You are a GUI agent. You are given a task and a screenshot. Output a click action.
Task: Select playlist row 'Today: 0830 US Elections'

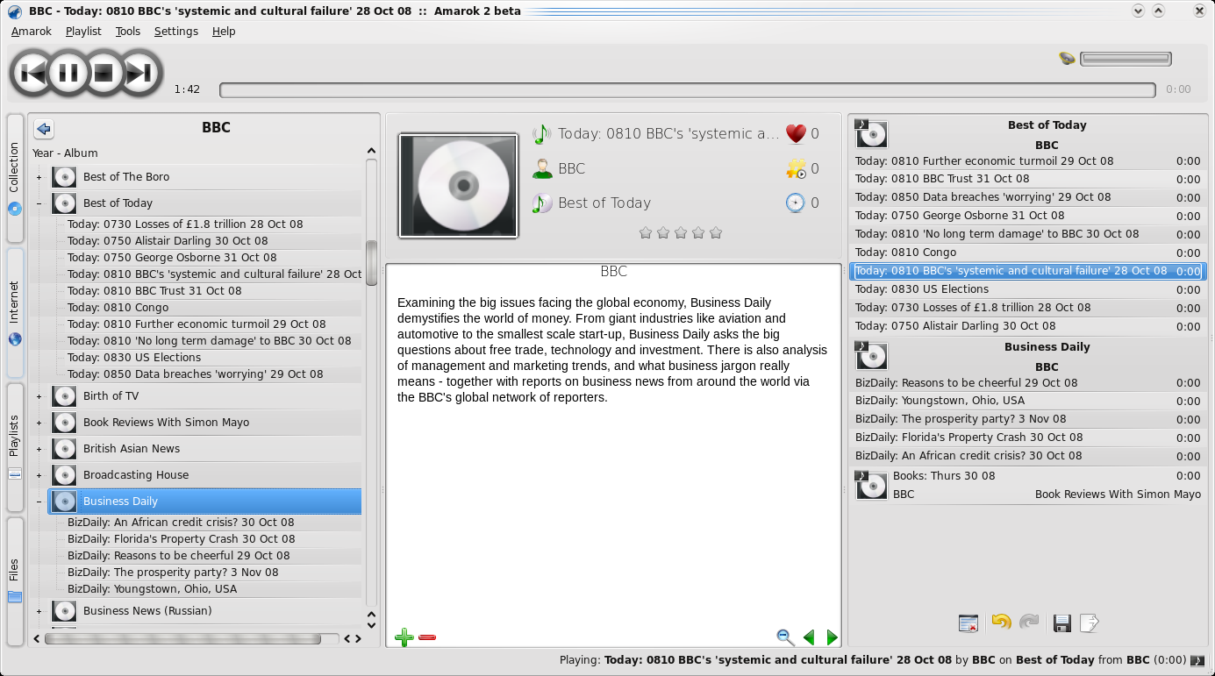pos(1028,289)
